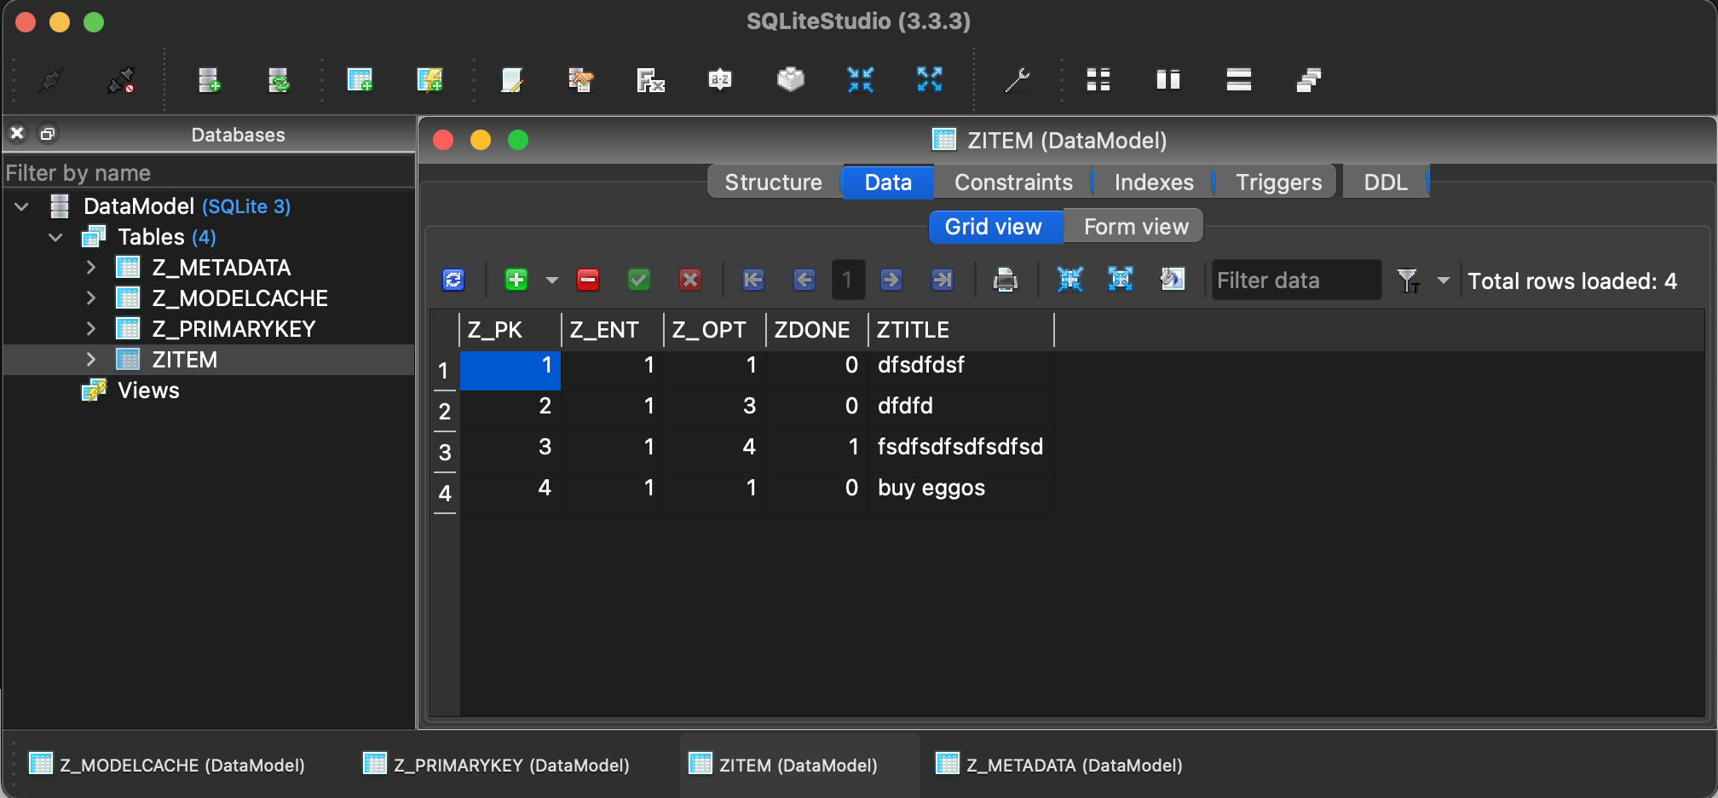Viewport: 1718px width, 798px height.
Task: Switch to Z_METADATA (DataModel) window in taskbar
Action: (x=1059, y=765)
